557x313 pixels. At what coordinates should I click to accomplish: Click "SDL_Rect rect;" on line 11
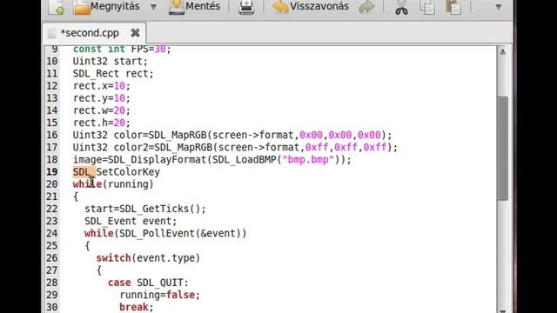pyautogui.click(x=113, y=73)
